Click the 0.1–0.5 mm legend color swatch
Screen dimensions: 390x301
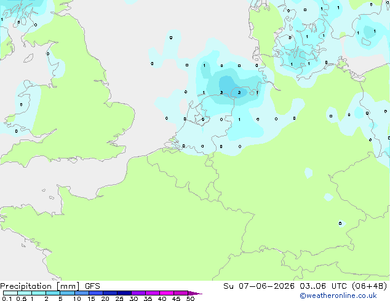pos(10,293)
